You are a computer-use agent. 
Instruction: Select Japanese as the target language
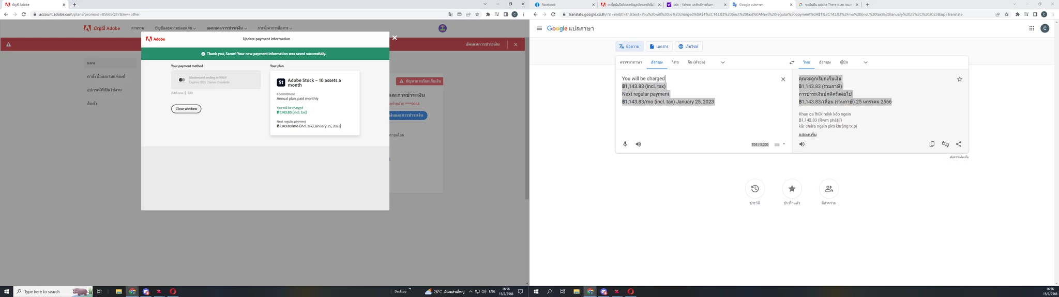click(x=844, y=62)
